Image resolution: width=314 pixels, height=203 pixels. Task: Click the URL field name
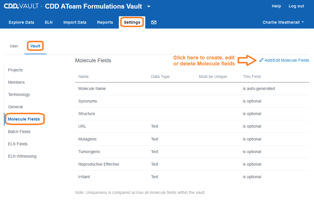[x=82, y=126]
